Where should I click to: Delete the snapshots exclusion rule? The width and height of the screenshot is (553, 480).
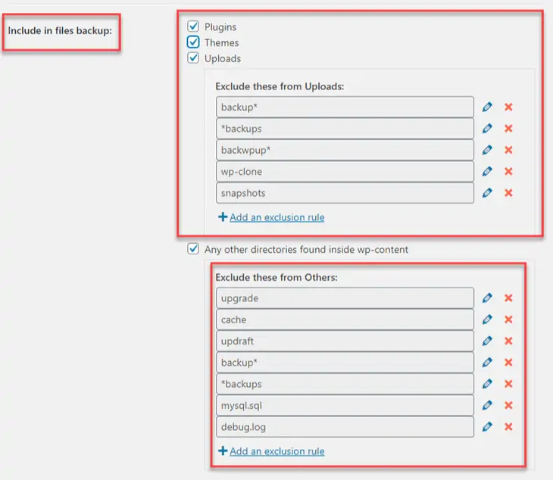pyautogui.click(x=508, y=192)
